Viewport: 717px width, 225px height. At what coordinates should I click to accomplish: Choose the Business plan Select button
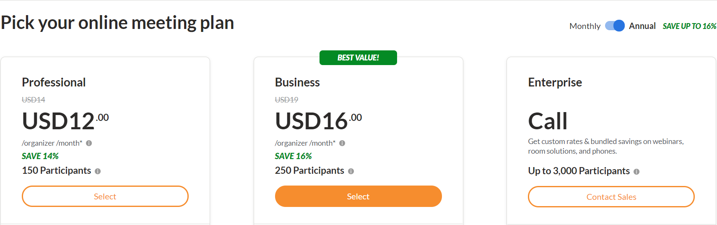click(x=358, y=196)
